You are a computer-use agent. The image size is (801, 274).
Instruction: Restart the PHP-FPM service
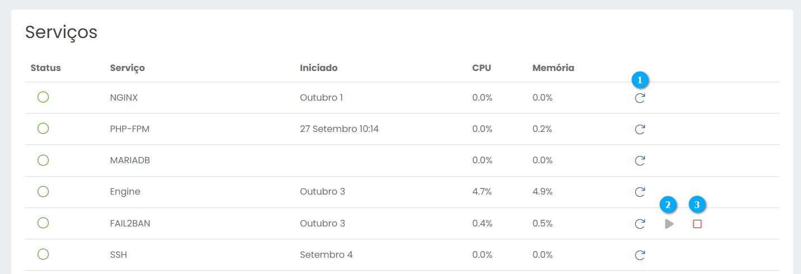pos(640,130)
